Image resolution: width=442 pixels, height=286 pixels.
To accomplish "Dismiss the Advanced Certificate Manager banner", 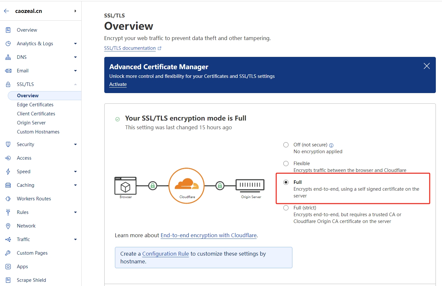I will click(x=426, y=66).
